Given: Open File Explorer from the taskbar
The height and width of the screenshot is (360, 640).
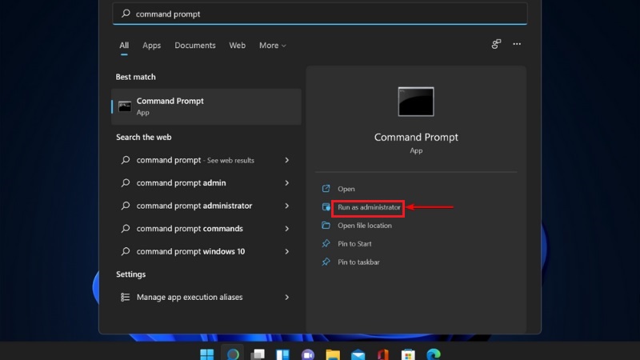Looking at the screenshot, I should [333, 354].
